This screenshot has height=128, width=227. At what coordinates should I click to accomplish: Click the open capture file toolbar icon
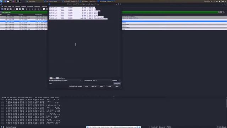tap(14, 9)
